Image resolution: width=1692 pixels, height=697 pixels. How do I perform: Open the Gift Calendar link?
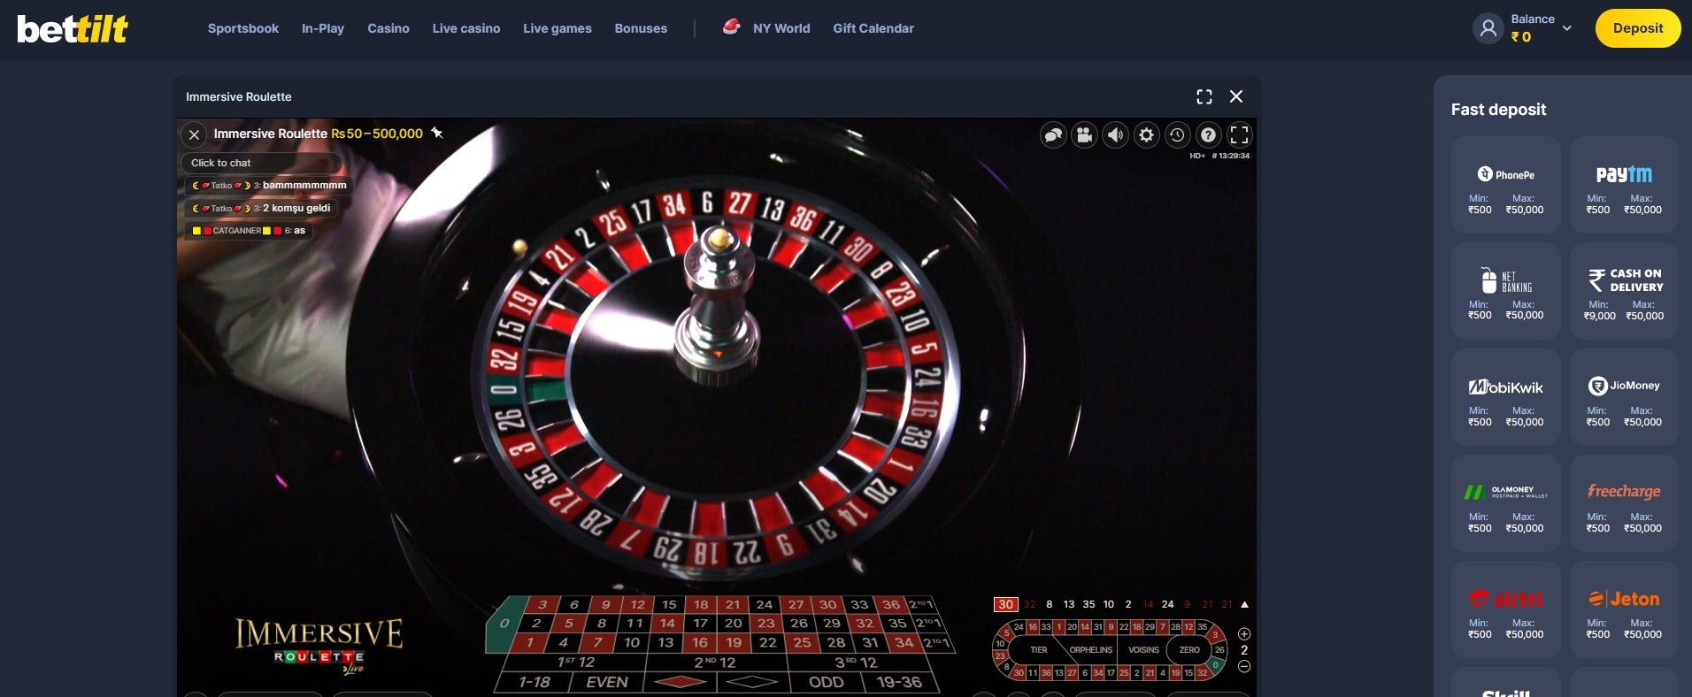click(873, 28)
